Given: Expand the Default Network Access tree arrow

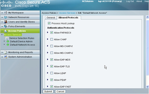Looking at the screenshot, I should (x=4, y=45).
